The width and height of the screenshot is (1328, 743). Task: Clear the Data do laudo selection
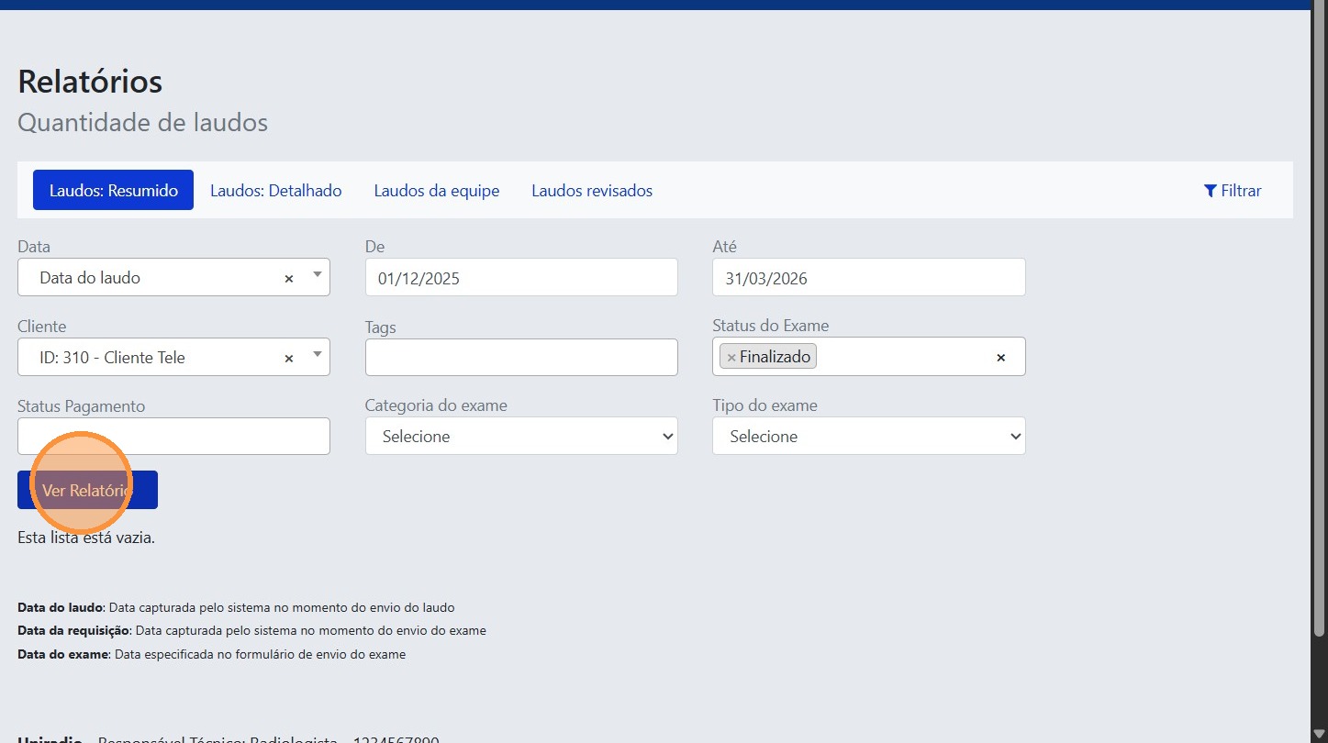coord(288,278)
